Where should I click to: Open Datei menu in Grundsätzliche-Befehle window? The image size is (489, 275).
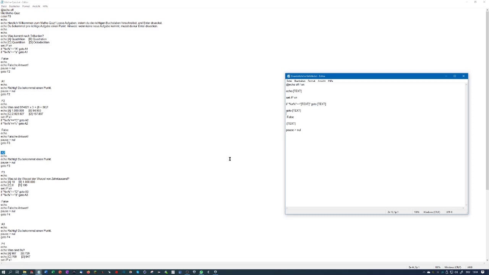click(289, 81)
